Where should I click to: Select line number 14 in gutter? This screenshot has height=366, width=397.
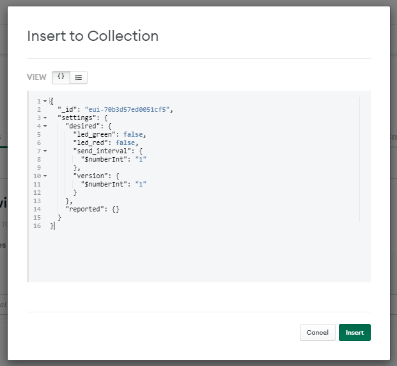[37, 209]
